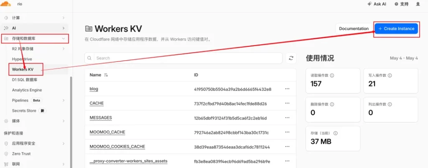Open Pipelines in the sidebar
Image resolution: width=428 pixels, height=168 pixels.
tap(20, 100)
